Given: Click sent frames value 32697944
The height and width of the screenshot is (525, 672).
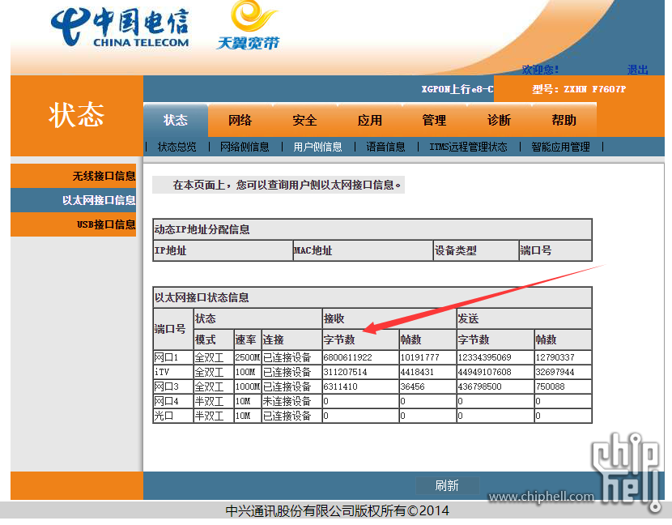Looking at the screenshot, I should (555, 372).
